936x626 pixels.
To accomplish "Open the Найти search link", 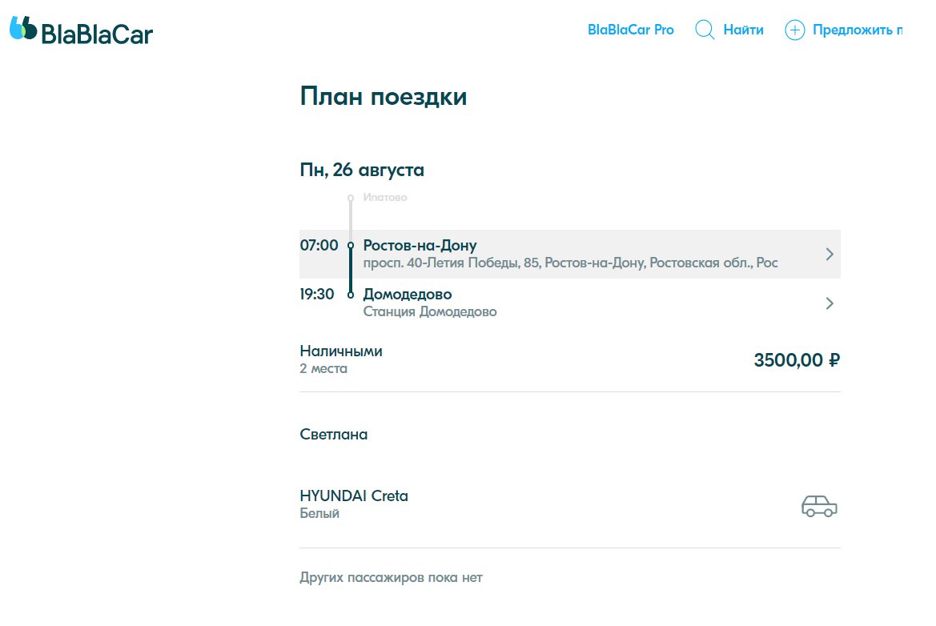I will click(743, 30).
